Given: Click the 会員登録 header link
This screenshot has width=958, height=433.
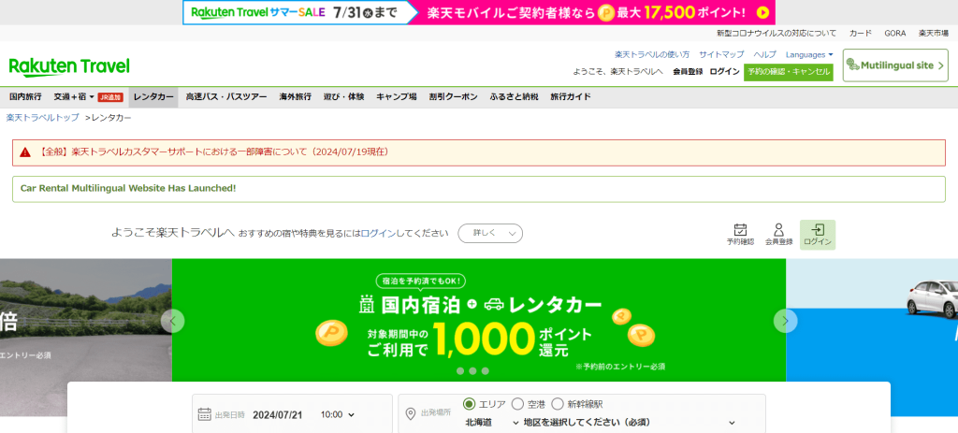Looking at the screenshot, I should (688, 71).
